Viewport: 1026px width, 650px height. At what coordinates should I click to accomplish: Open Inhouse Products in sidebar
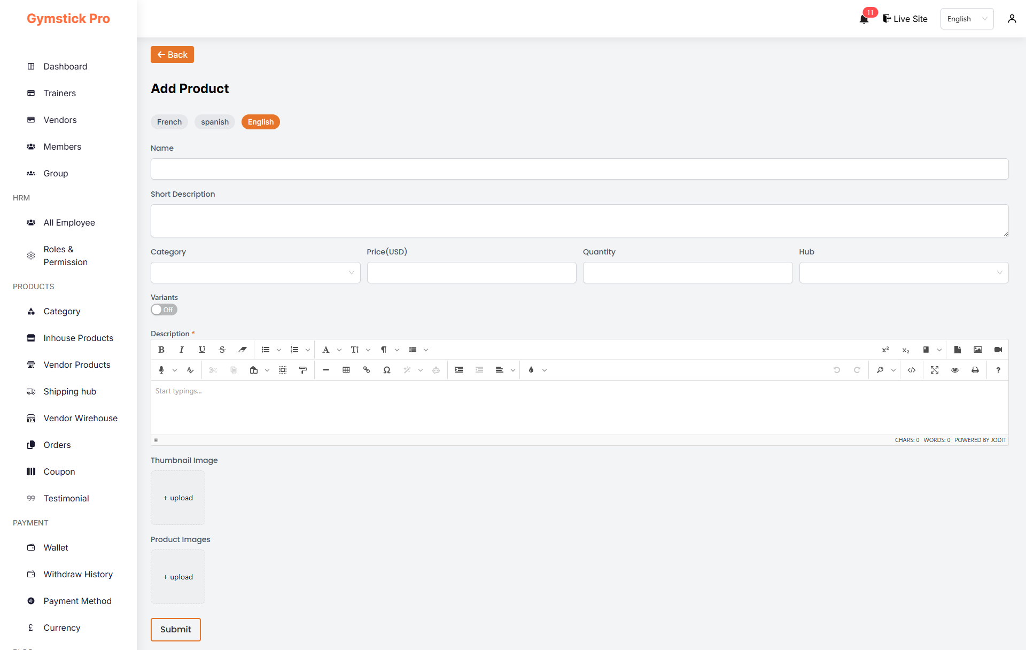[x=78, y=338]
